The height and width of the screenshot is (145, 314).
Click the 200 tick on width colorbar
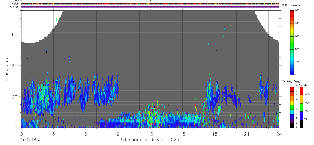[297, 49]
